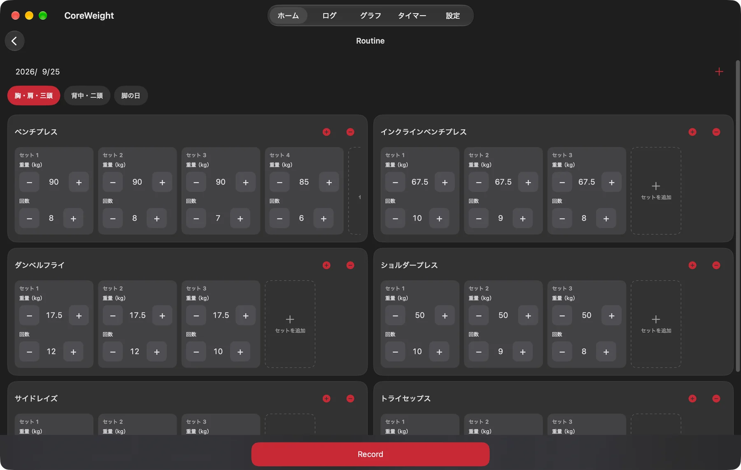741x470 pixels.
Task: Add a set to インクラインベンチプレス
Action: (x=656, y=191)
